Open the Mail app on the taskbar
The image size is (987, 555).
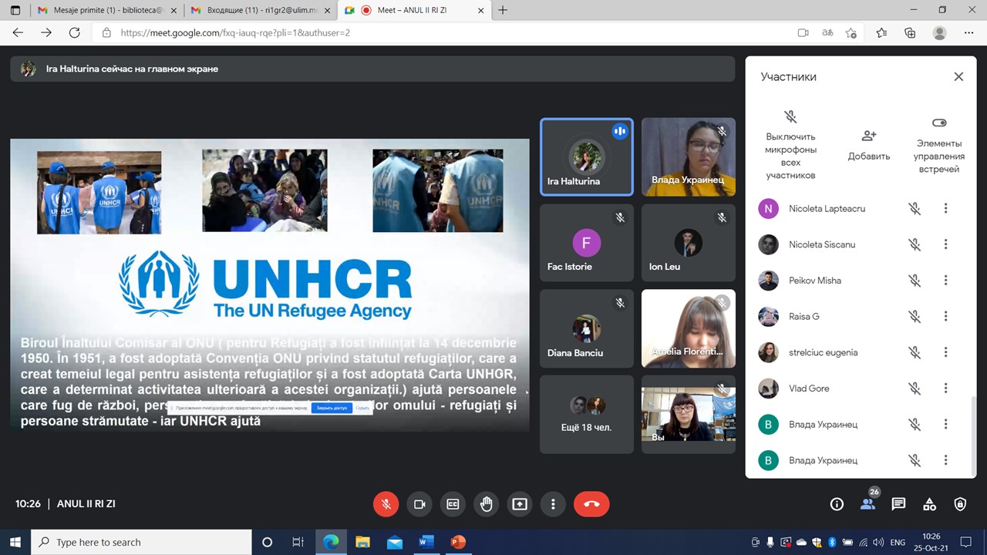[394, 542]
